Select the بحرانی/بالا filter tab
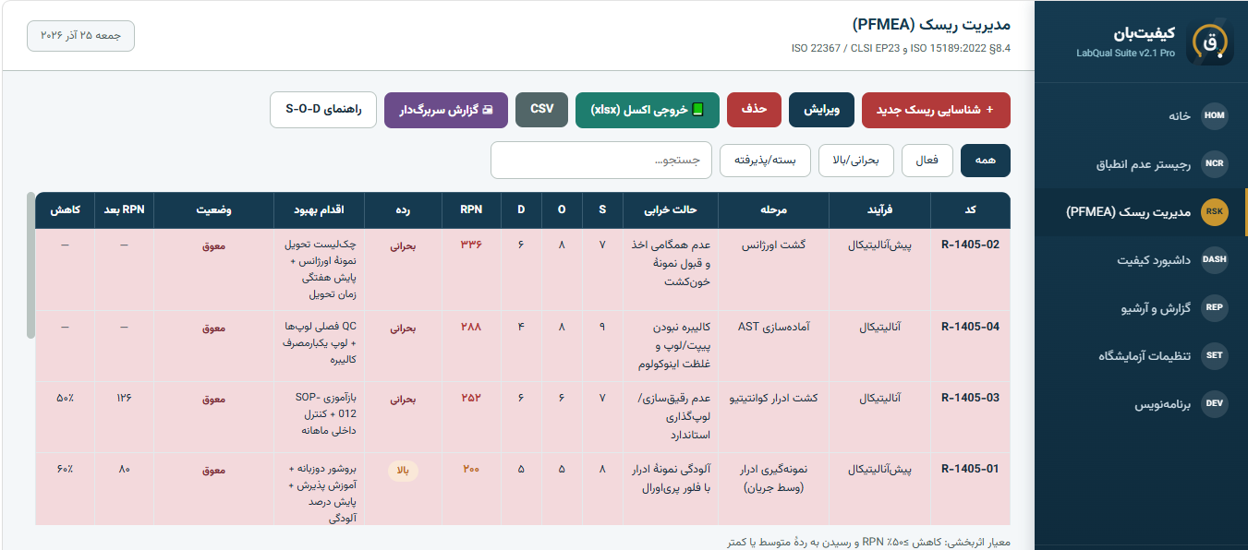This screenshot has height=550, width=1248. coord(856,161)
